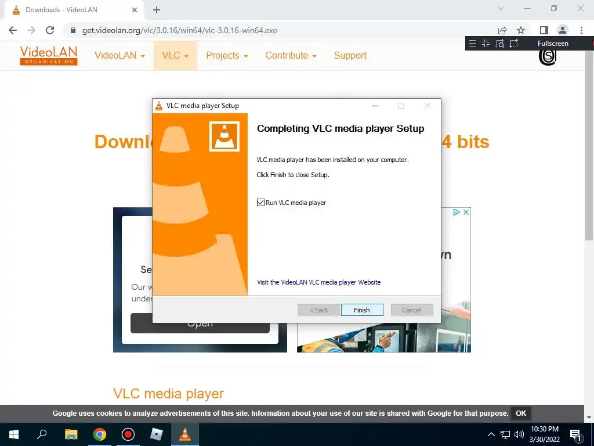Screen dimensions: 594x446
Task: Select VLC installer in taskbar
Action: click(185, 434)
